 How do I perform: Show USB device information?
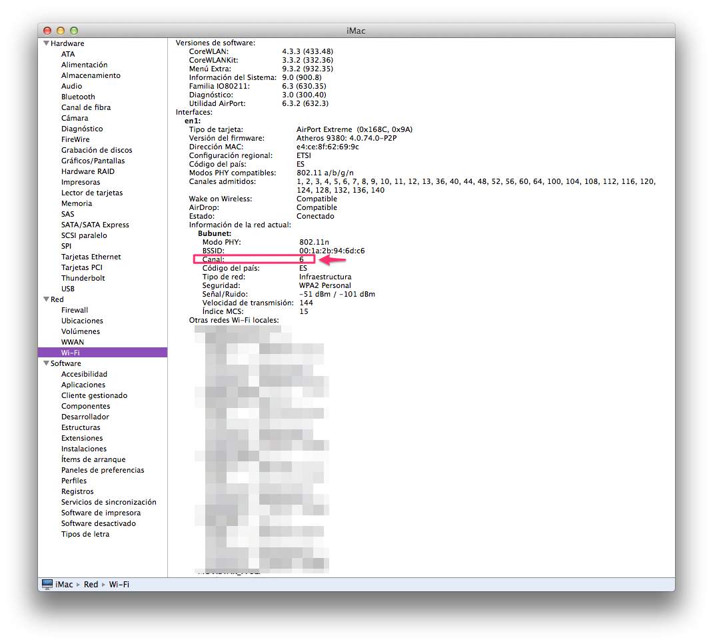[68, 289]
